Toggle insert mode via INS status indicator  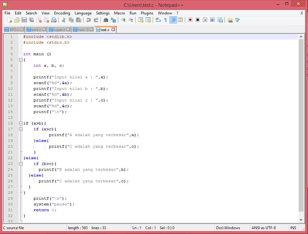[293, 228]
